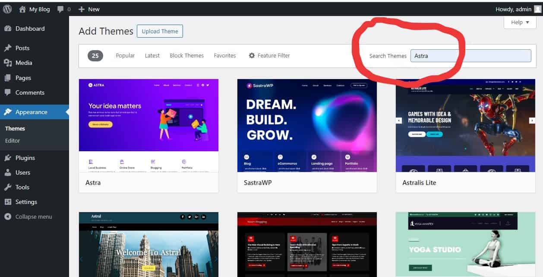Open the Feature Filter options

click(269, 55)
